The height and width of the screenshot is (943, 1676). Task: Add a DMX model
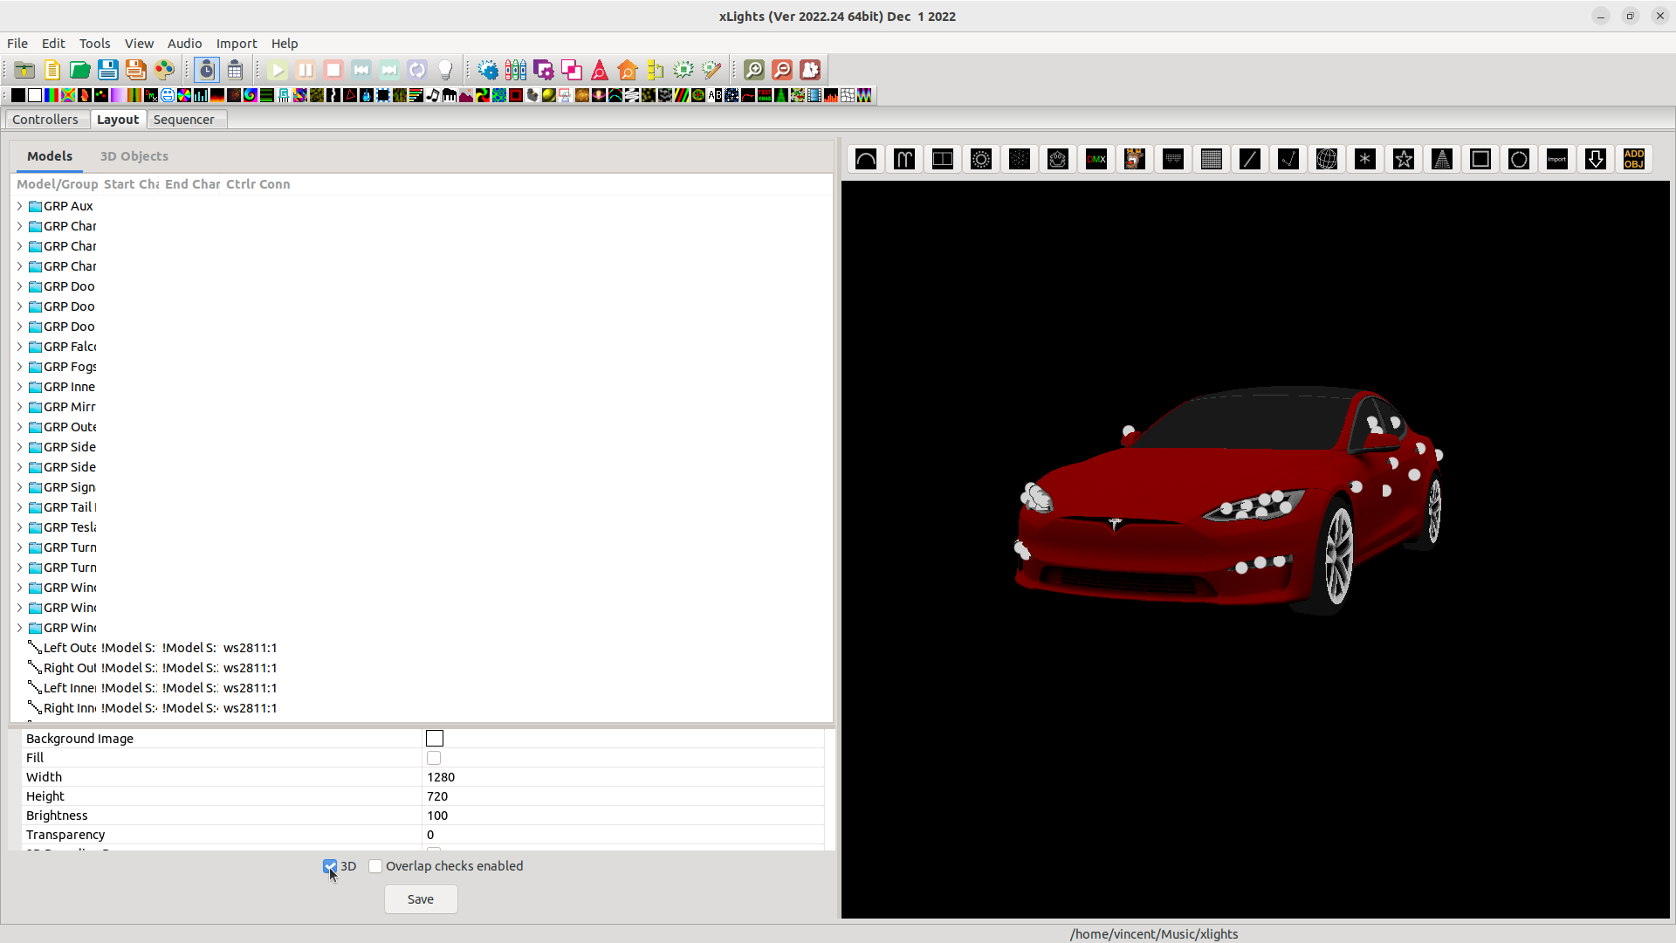(1096, 159)
